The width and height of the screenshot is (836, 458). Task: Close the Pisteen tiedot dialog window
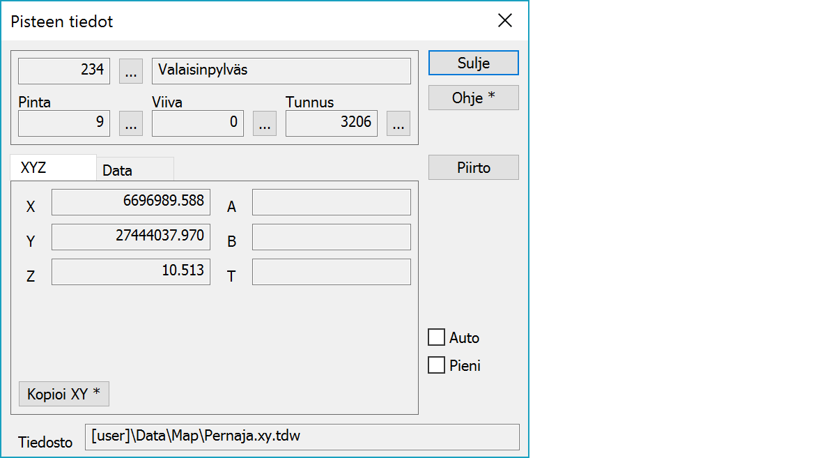(505, 21)
